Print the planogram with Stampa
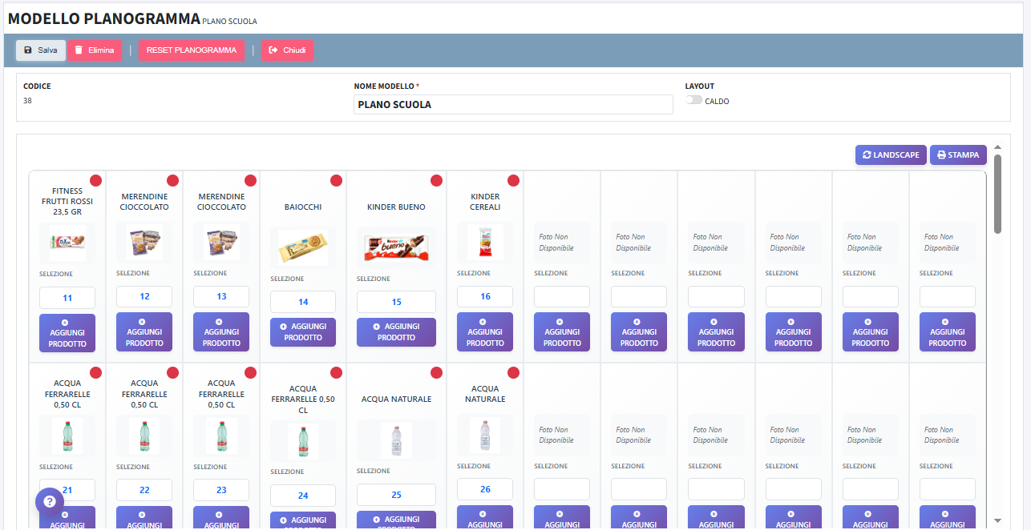Image resolution: width=1031 pixels, height=530 pixels. point(958,155)
